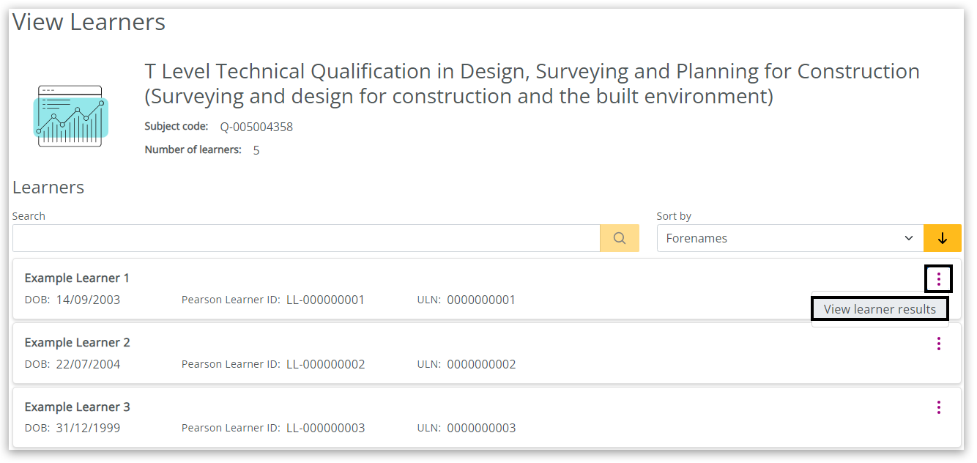
Task: Select the Example Learner 3 name
Action: click(77, 407)
